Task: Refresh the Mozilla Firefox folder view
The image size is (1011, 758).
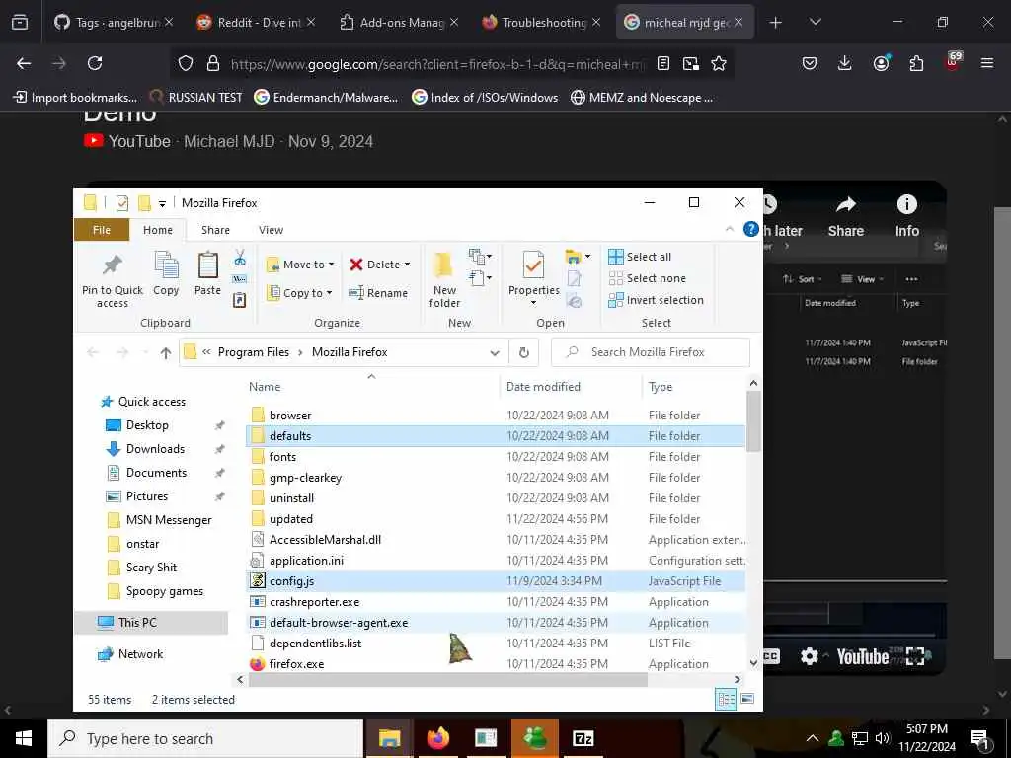Action: (x=523, y=352)
